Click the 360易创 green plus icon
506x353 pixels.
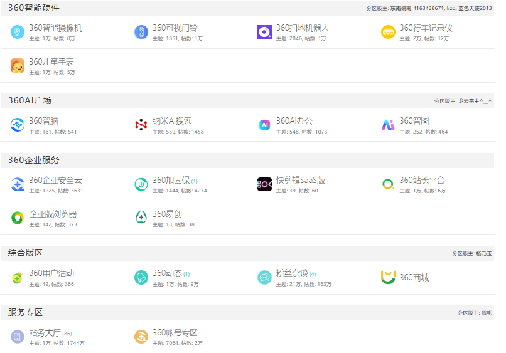pyautogui.click(x=141, y=218)
